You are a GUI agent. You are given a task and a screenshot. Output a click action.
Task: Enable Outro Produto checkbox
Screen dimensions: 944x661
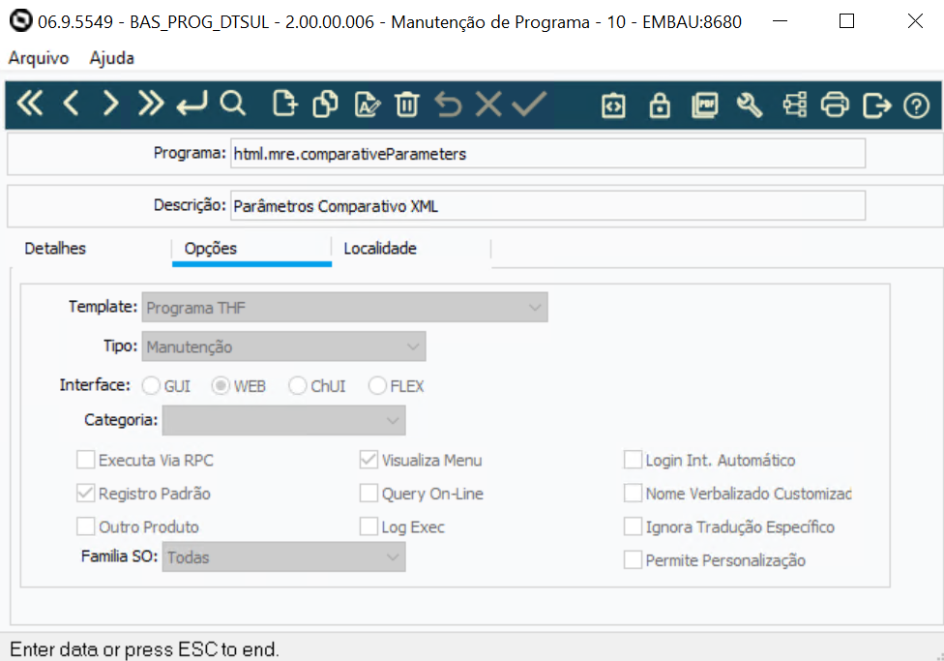pos(85,526)
